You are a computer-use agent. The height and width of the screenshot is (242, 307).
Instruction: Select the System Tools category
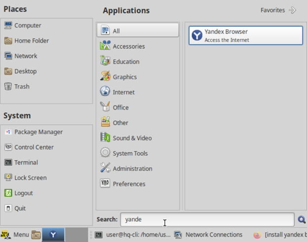point(130,153)
